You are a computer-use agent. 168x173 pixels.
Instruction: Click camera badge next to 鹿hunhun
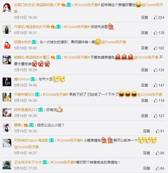(33, 79)
